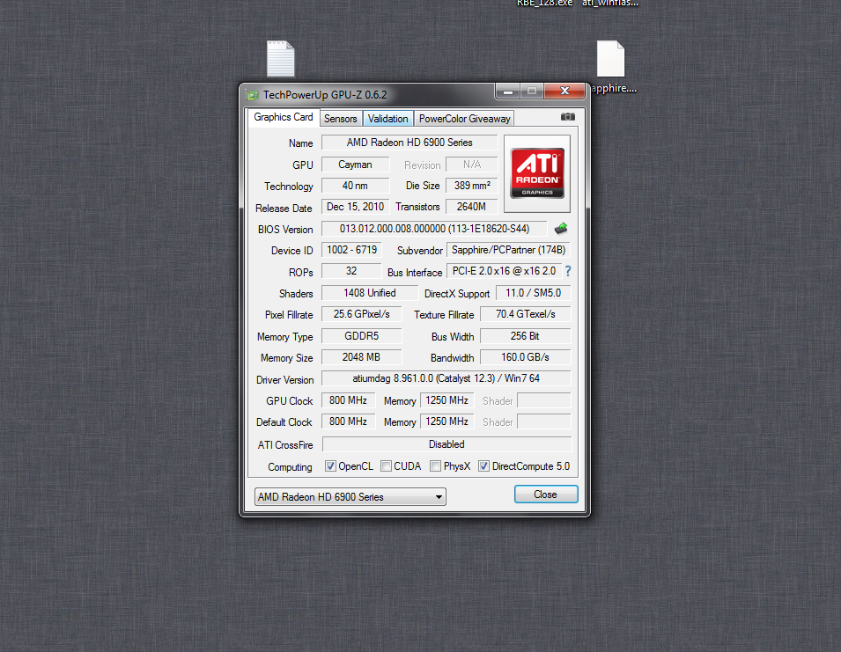This screenshot has width=841, height=652.
Task: Click Bus Interface PCI-E 2.0 x16 value
Action: [505, 271]
